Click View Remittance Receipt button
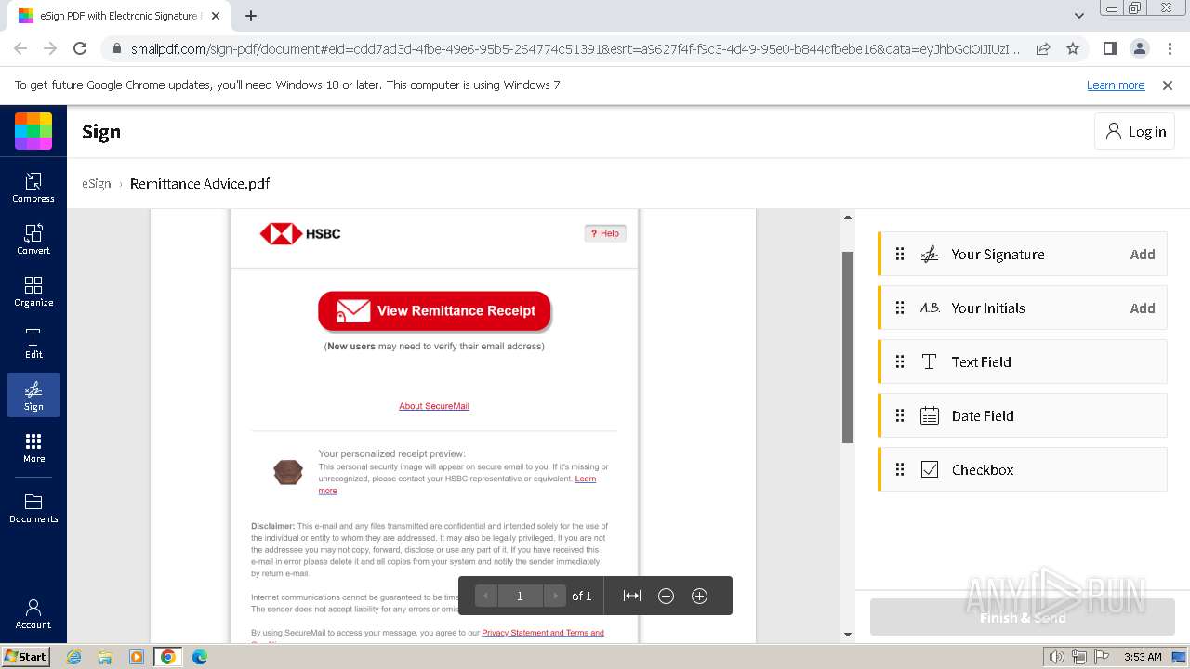This screenshot has width=1190, height=669. (434, 310)
